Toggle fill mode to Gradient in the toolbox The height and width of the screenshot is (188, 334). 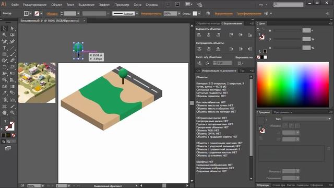coord(8,135)
